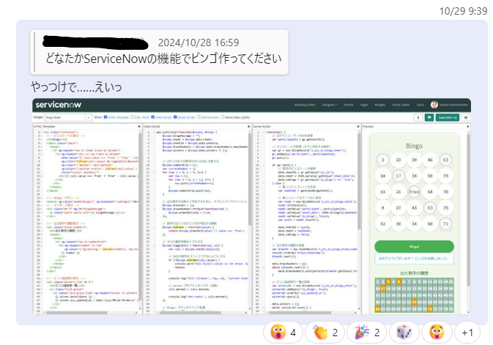Select bingo cell 39
The height and width of the screenshot is (345, 493).
coord(414,160)
